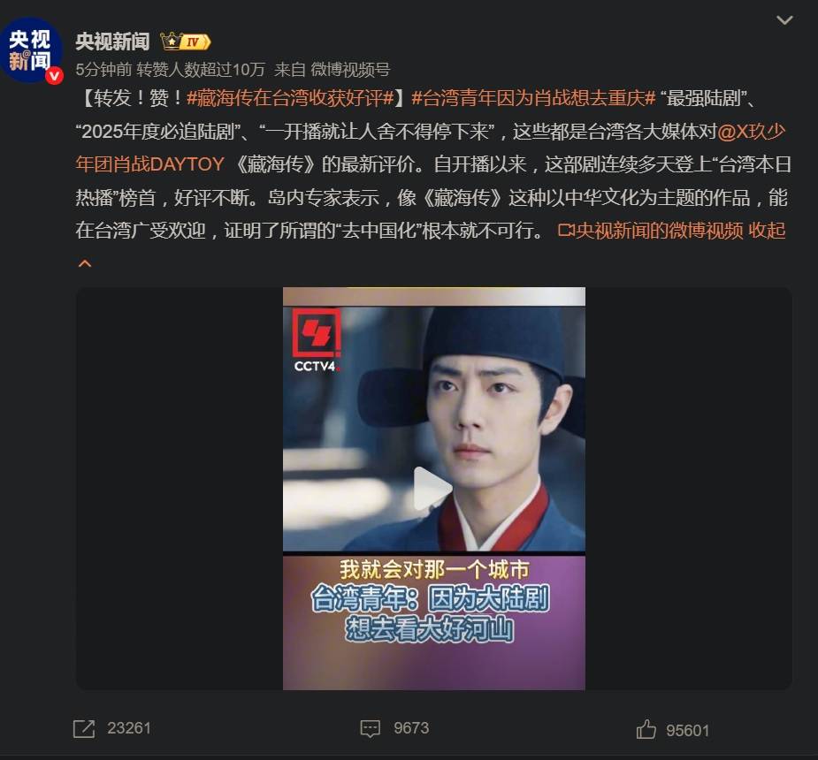Like the post with the thumbs-up icon
This screenshot has height=760, width=818.
[x=646, y=729]
